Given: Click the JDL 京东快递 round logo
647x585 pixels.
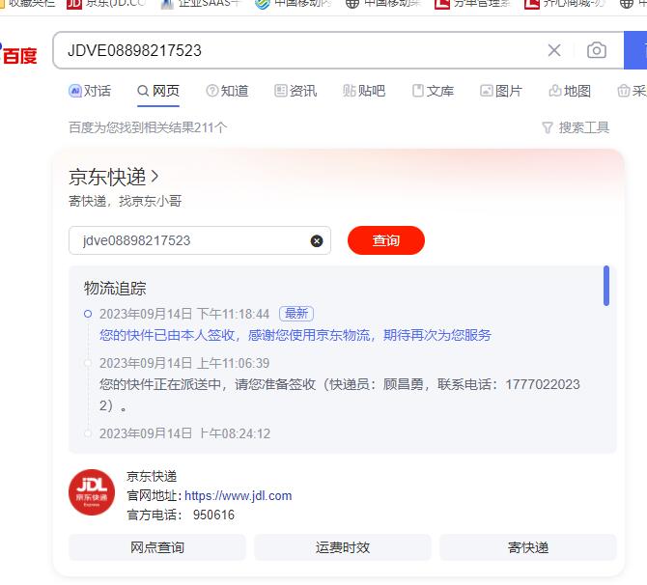Looking at the screenshot, I should 92,491.
